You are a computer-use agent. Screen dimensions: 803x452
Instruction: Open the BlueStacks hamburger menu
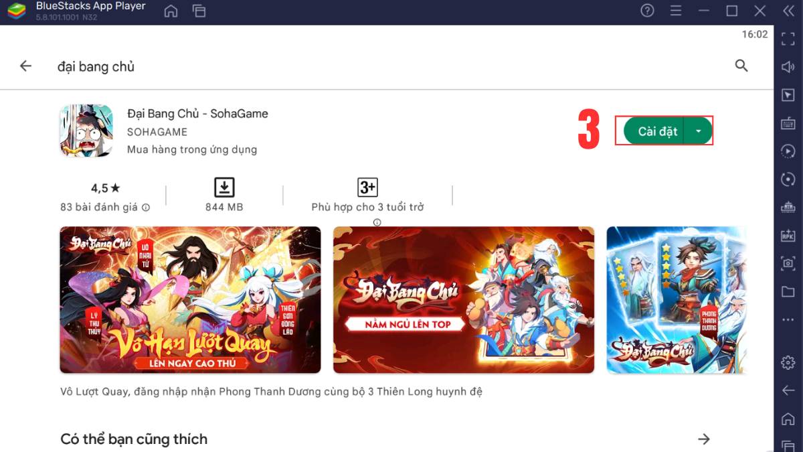click(677, 11)
